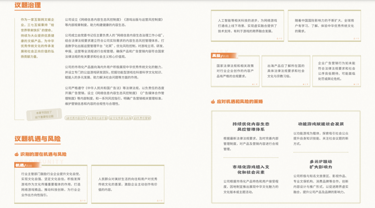375x208 pixels.
Task: Click corner marks in the 行业主管部门 opportunity card
Action: click(x=83, y=201)
